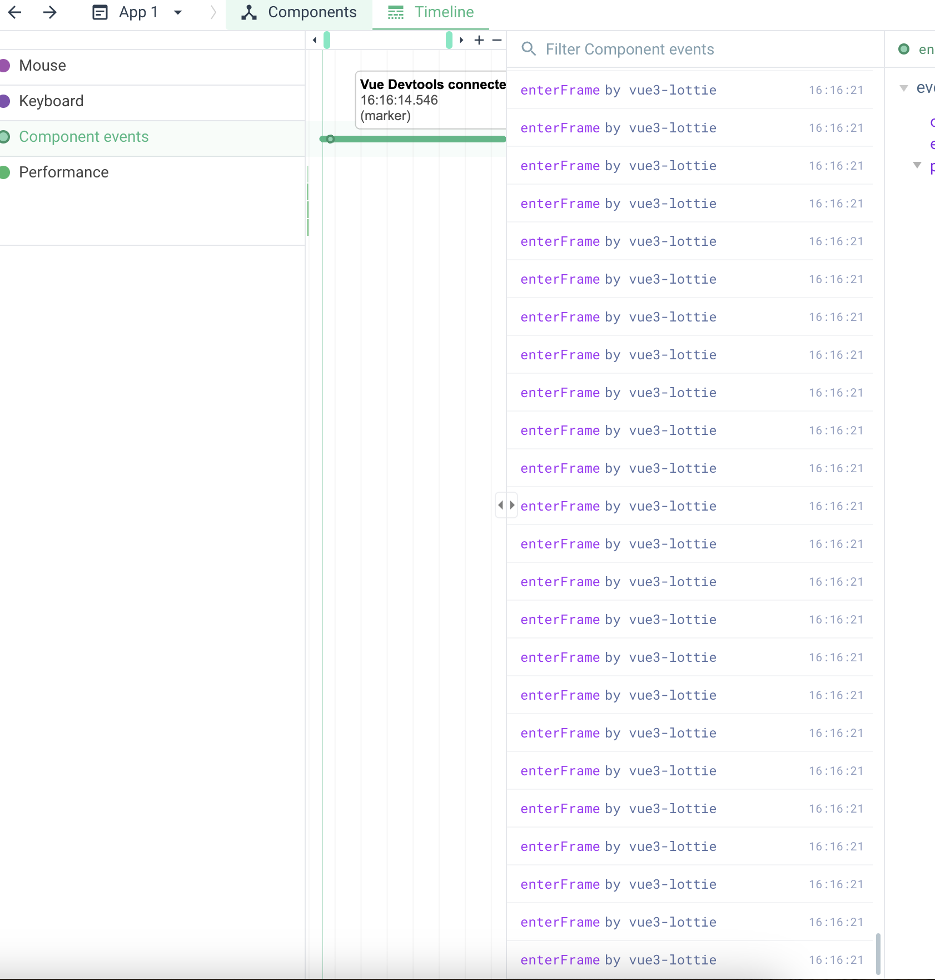The image size is (935, 980).
Task: Open the App 1 selector dropdown
Action: pos(178,12)
